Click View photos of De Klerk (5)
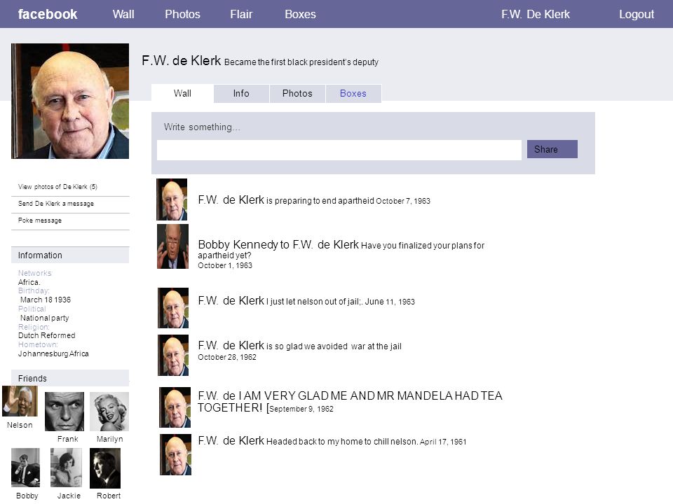Image resolution: width=673 pixels, height=504 pixels. point(57,187)
